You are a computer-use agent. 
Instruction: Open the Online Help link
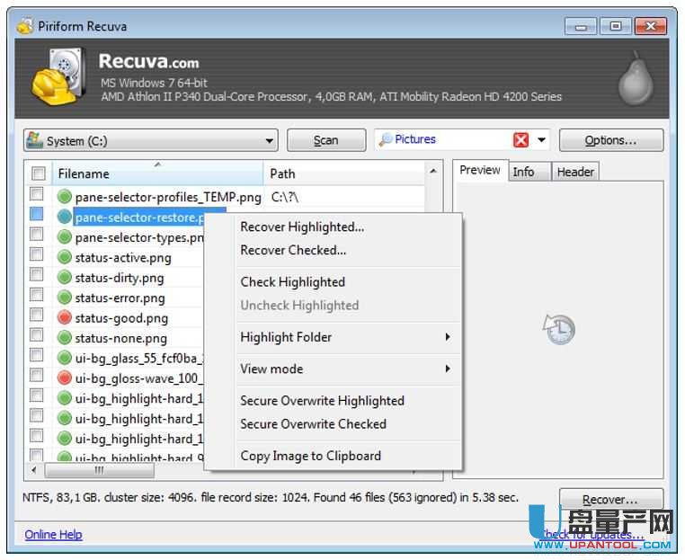click(53, 535)
